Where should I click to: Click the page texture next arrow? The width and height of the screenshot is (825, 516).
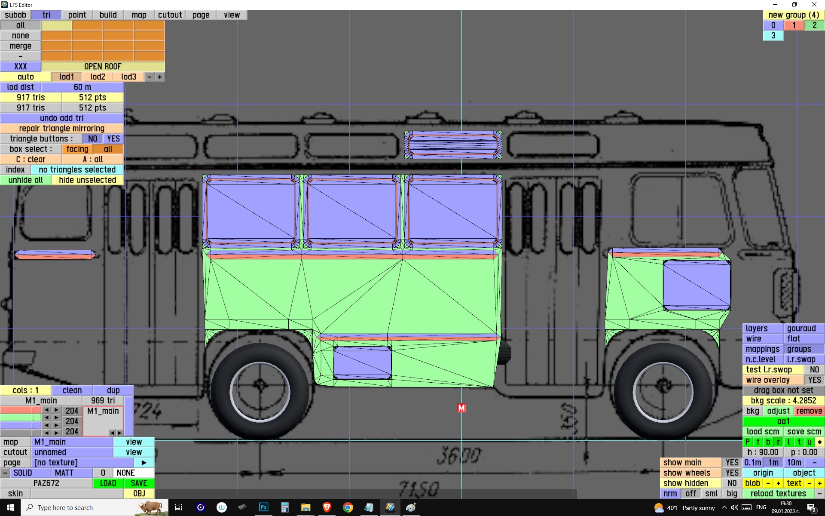(144, 463)
